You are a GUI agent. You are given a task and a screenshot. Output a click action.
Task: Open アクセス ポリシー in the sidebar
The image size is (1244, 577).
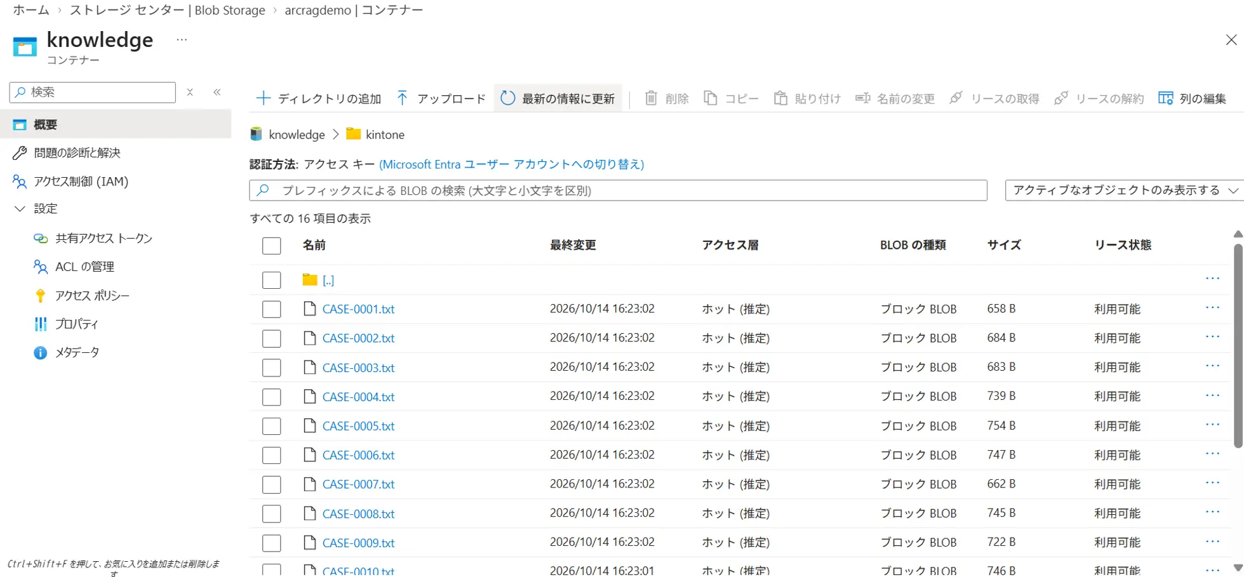pos(92,296)
